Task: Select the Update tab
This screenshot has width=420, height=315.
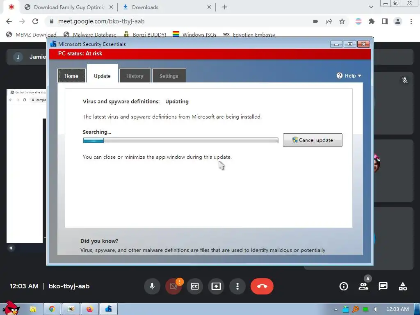Action: point(102,76)
